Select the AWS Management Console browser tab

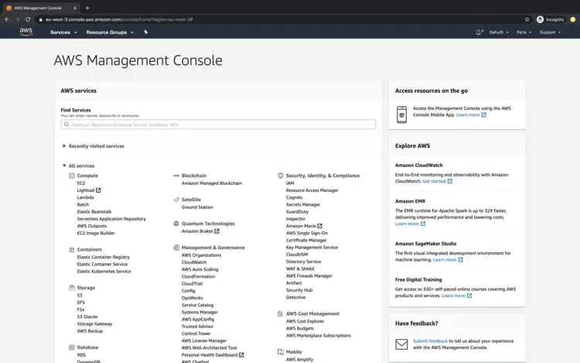42,8
